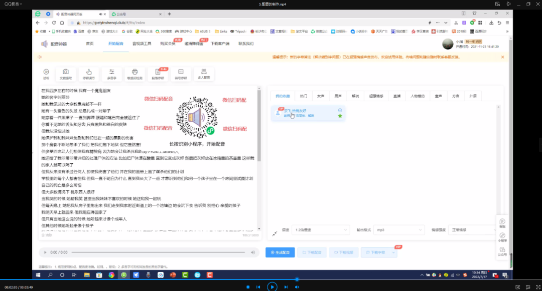542x291 pixels.
Task: Click the 配音神器 speaker logo
Action: click(x=45, y=44)
